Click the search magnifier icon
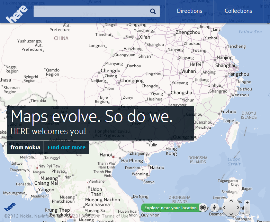Screen dimensions: 270x222 (153, 11)
